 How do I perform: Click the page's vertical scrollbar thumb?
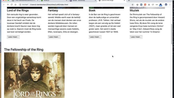(x=172, y=34)
